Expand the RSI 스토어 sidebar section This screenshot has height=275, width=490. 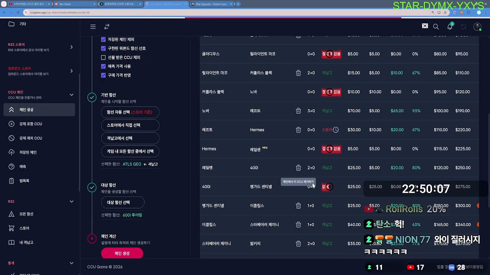(71, 47)
